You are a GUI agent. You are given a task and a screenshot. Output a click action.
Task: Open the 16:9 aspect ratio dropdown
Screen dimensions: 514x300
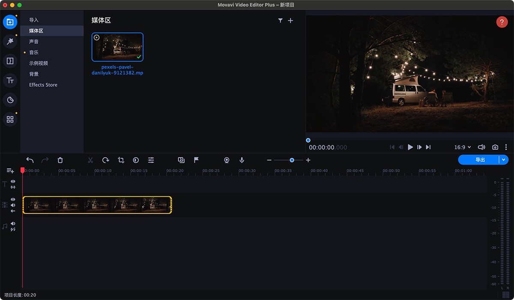(x=462, y=147)
